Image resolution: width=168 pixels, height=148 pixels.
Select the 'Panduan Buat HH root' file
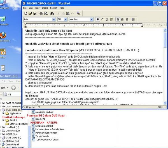[x=45, y=133]
